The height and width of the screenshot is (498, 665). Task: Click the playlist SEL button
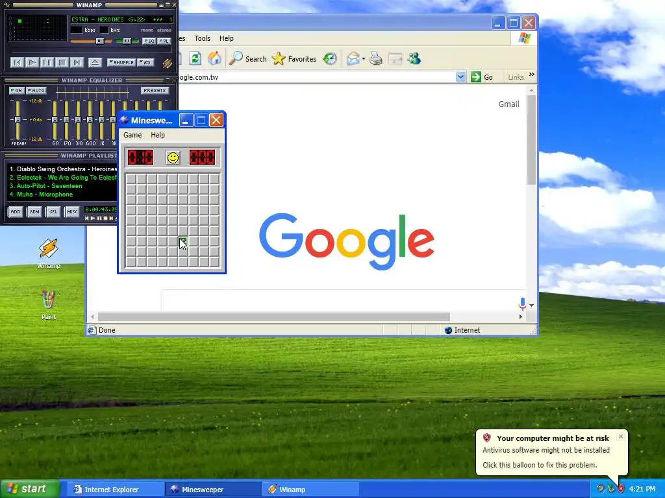[x=53, y=212]
